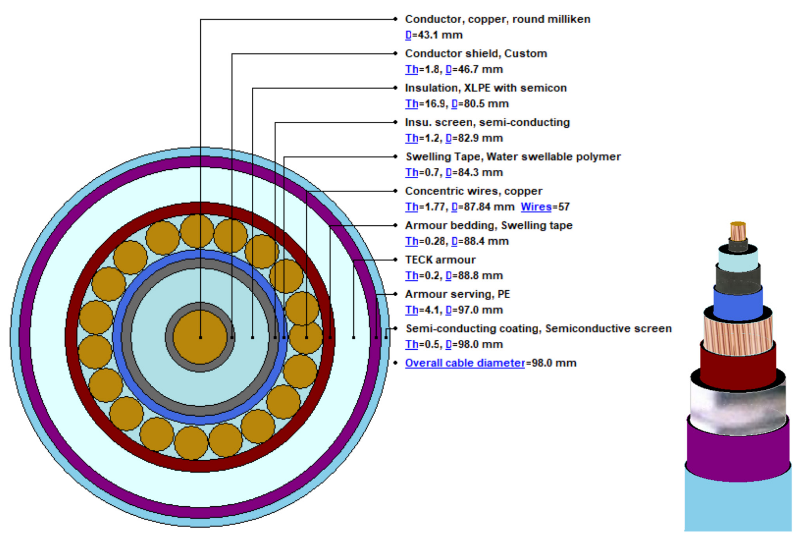Click the TECK armour label text
Screen dimensions: 805x539
point(440,260)
